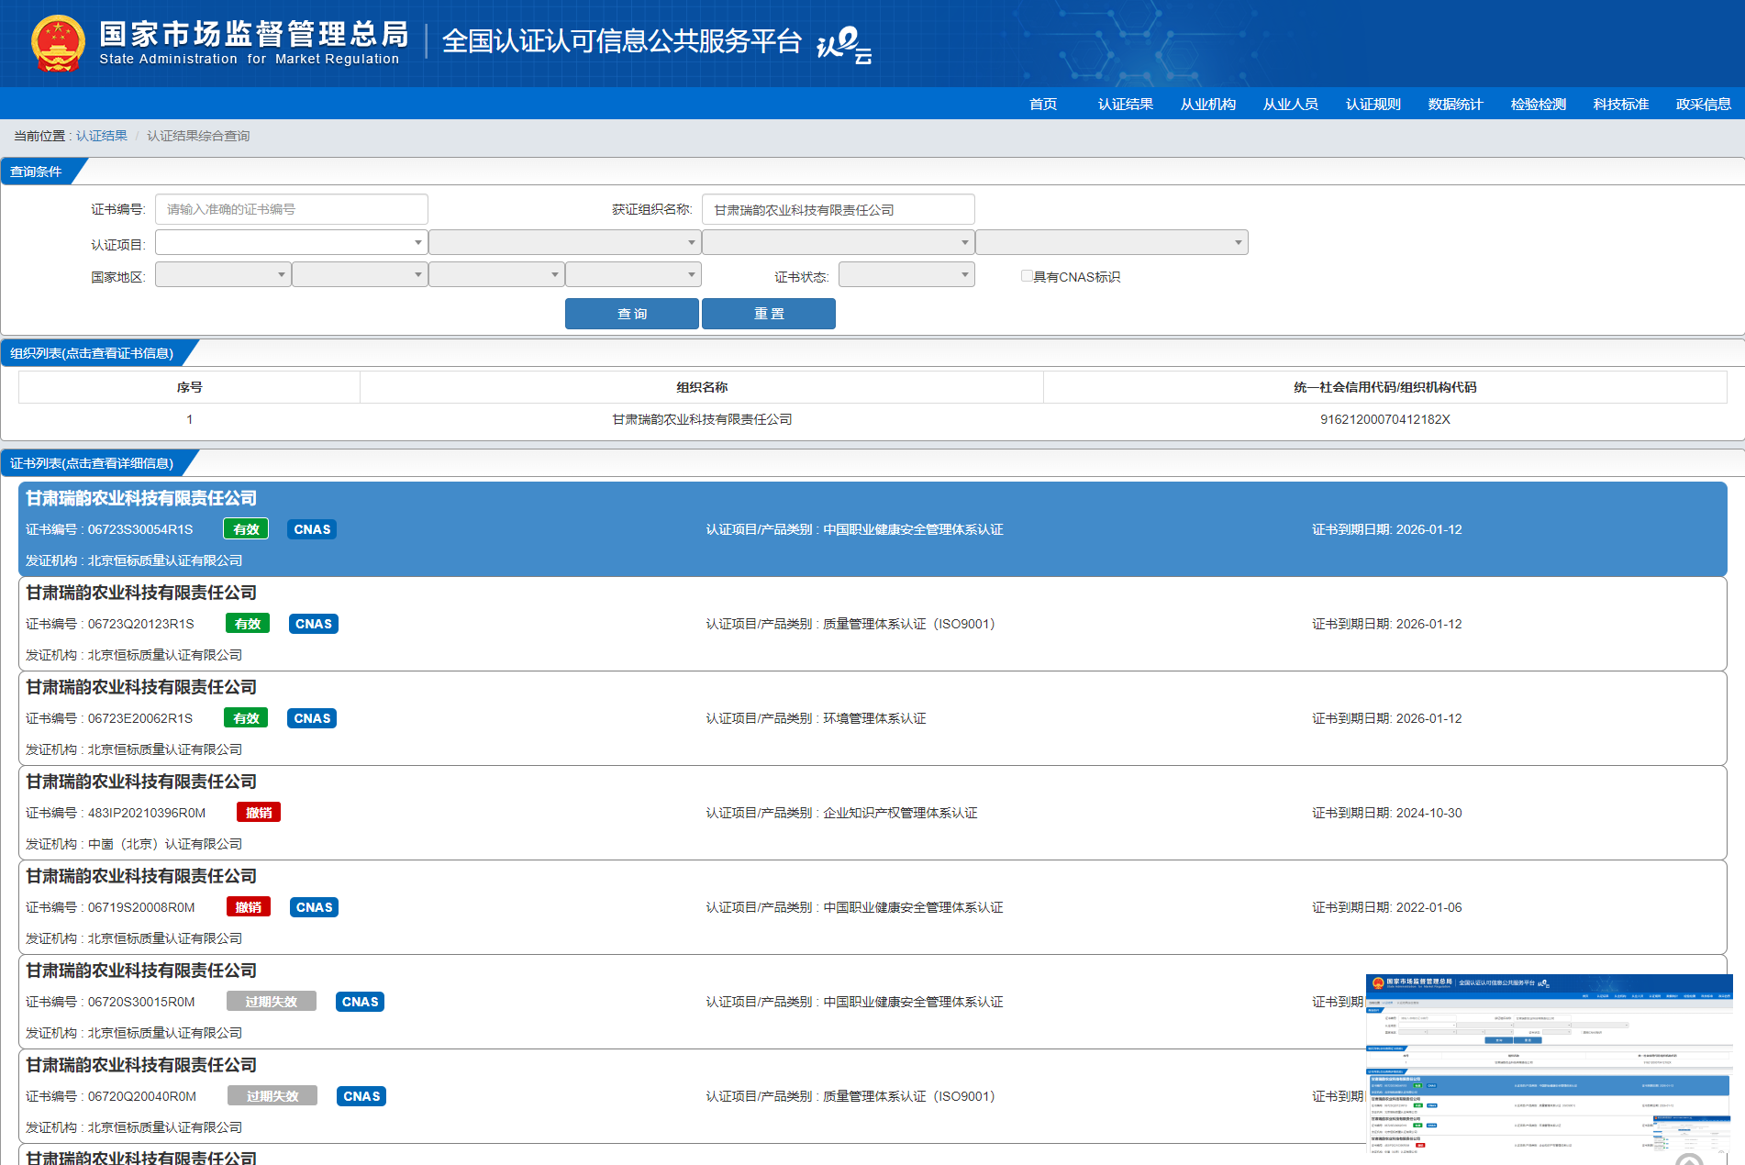
Task: Click the red 撤销 badge for certificate 483IP20210396R0M
Action: (x=259, y=813)
